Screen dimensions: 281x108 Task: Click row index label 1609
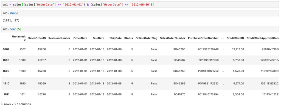tap(6, 71)
